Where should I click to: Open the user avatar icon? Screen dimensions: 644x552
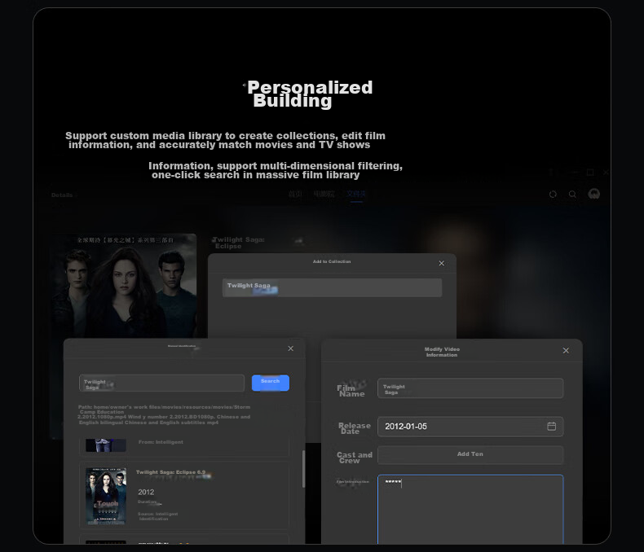click(594, 194)
